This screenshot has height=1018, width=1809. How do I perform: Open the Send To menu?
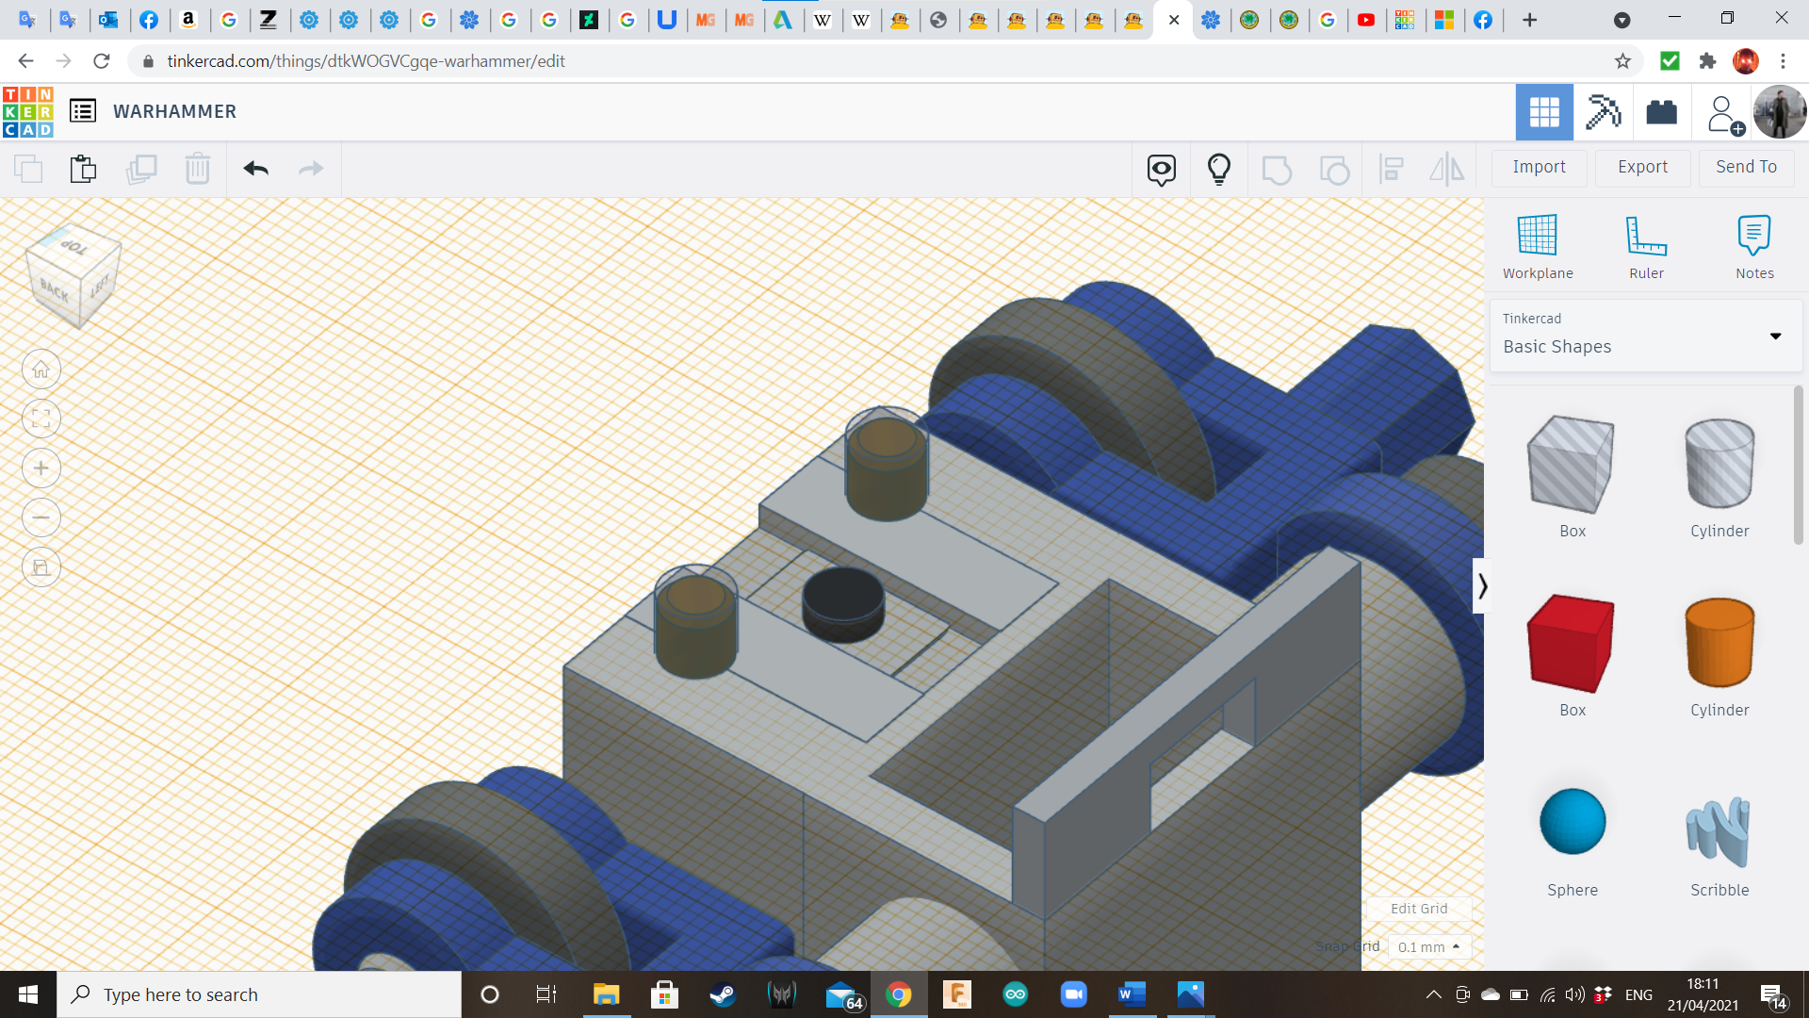[1746, 167]
